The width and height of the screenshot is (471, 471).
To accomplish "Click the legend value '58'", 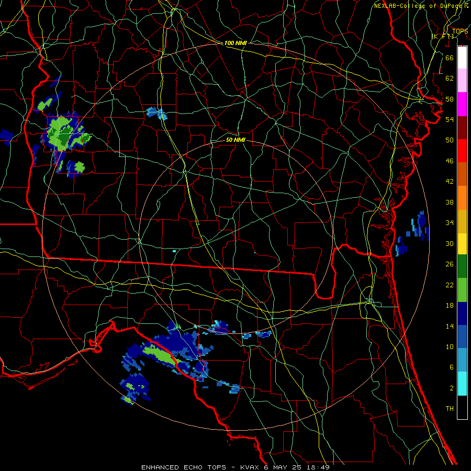I will [x=450, y=99].
